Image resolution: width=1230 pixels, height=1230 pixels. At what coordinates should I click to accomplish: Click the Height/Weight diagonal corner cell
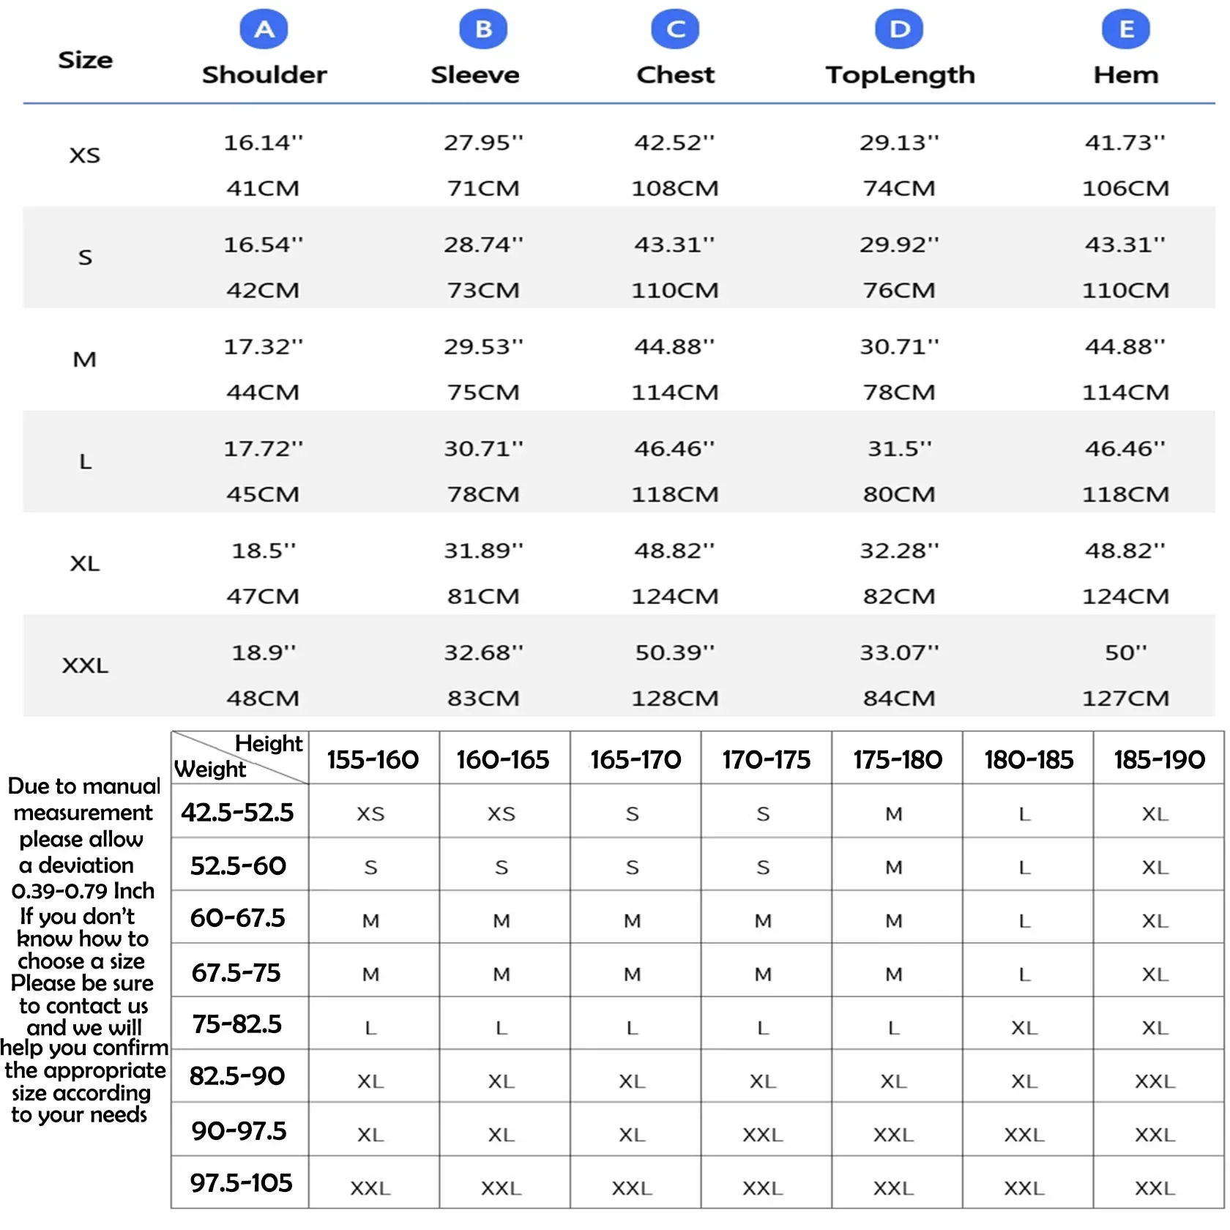point(239,757)
